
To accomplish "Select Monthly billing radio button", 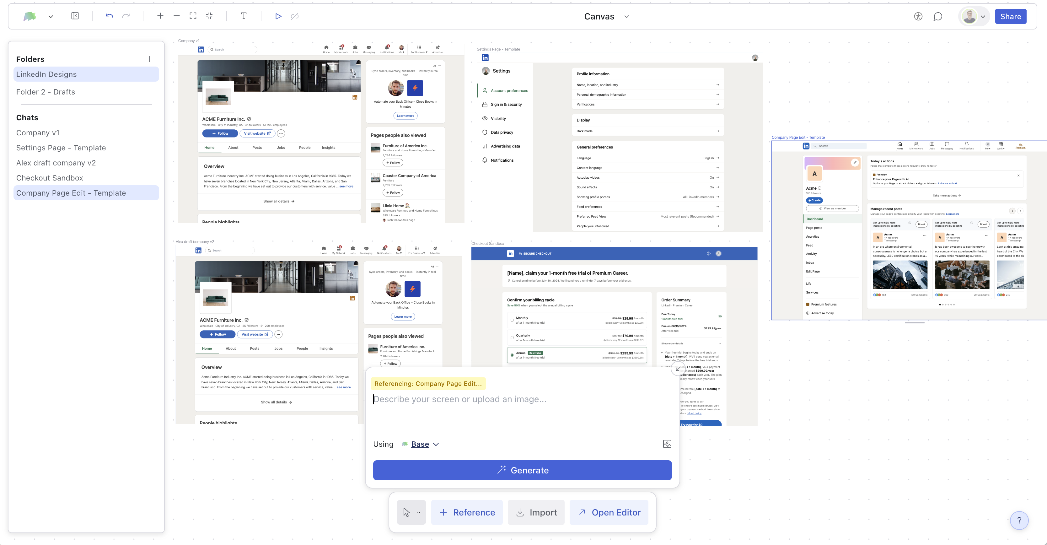I will coord(512,320).
